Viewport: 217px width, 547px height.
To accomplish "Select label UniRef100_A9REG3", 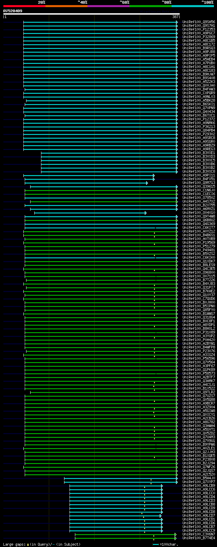I will tap(199, 149).
